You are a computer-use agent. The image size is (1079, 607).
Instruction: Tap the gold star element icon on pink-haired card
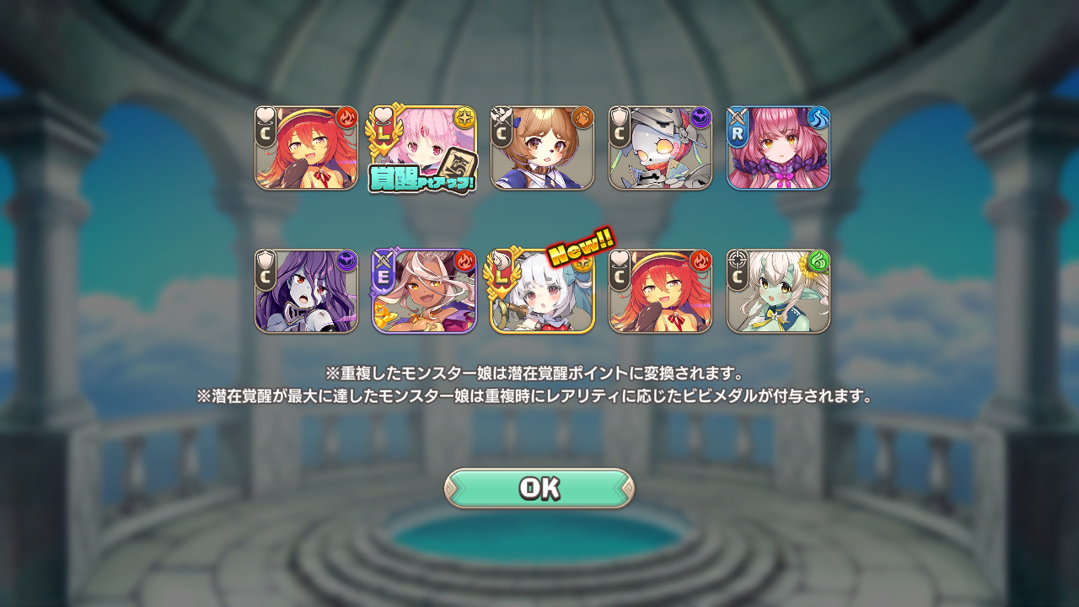[464, 118]
